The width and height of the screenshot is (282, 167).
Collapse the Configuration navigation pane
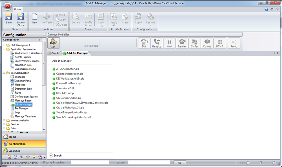click(x=43, y=35)
